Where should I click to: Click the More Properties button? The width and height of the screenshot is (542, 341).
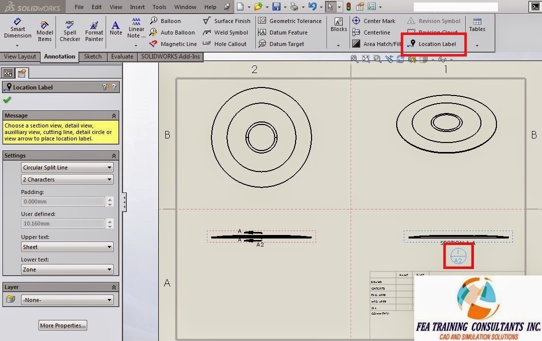pos(62,325)
